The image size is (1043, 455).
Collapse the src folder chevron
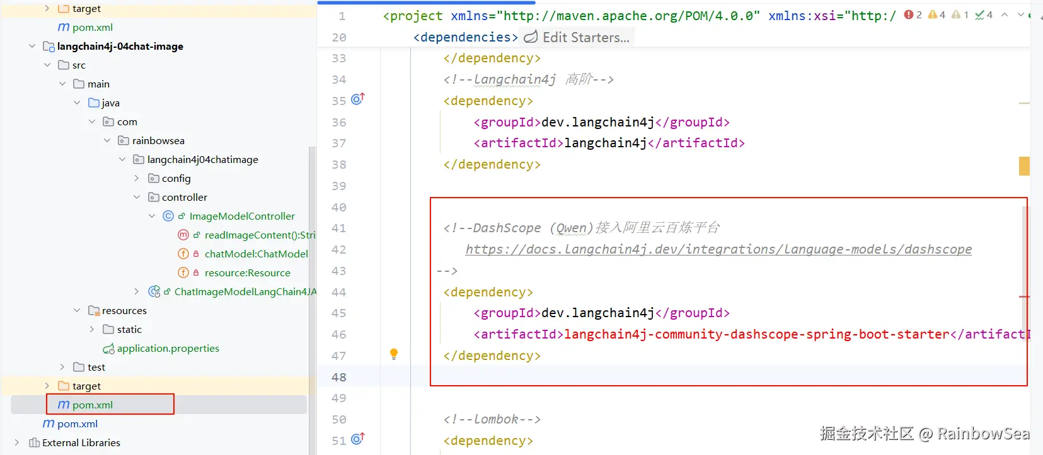click(47, 65)
